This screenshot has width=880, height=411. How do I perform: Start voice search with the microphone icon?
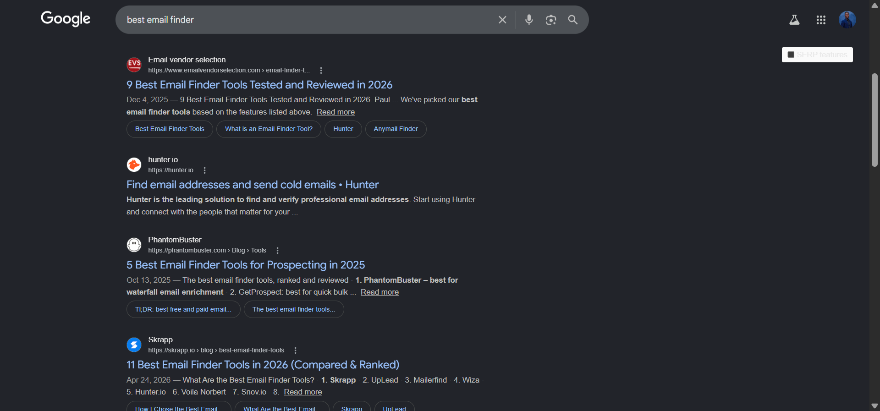(x=529, y=20)
